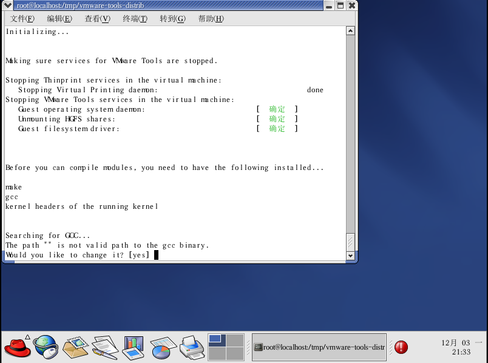The width and height of the screenshot is (488, 363).
Task: Close the terminal window
Action: (x=351, y=5)
